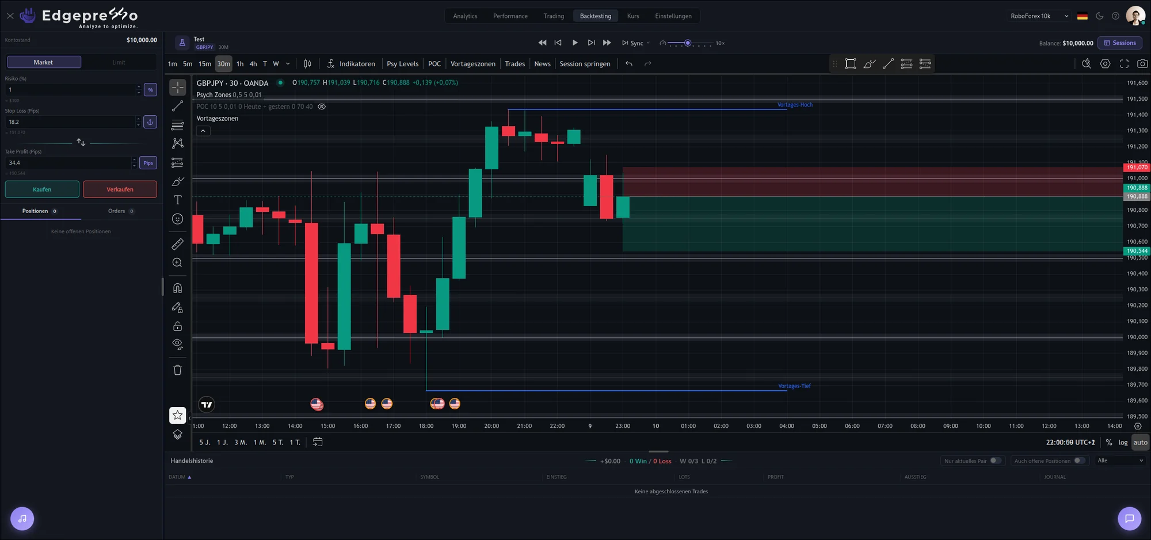
Task: Click the Verkaufen sell button
Action: coord(120,189)
